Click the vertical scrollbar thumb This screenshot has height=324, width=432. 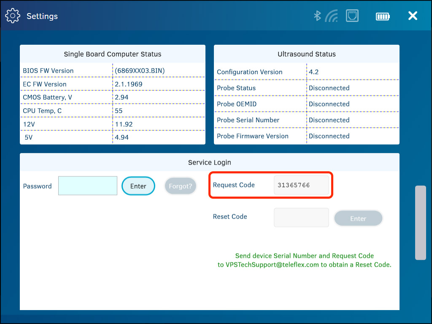(420, 222)
